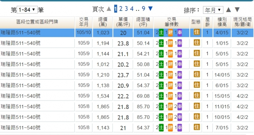Click 住 type icon in 1,138 row

tap(196, 85)
